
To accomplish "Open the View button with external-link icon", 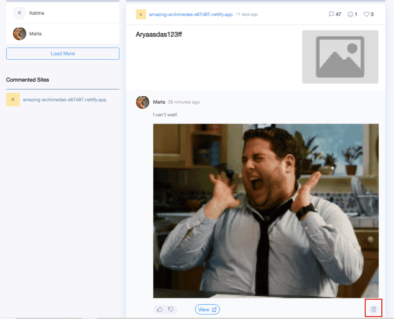I will click(207, 310).
